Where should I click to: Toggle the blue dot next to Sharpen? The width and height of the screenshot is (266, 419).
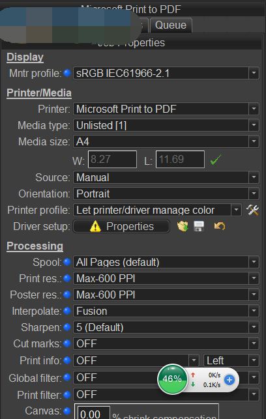(x=67, y=327)
